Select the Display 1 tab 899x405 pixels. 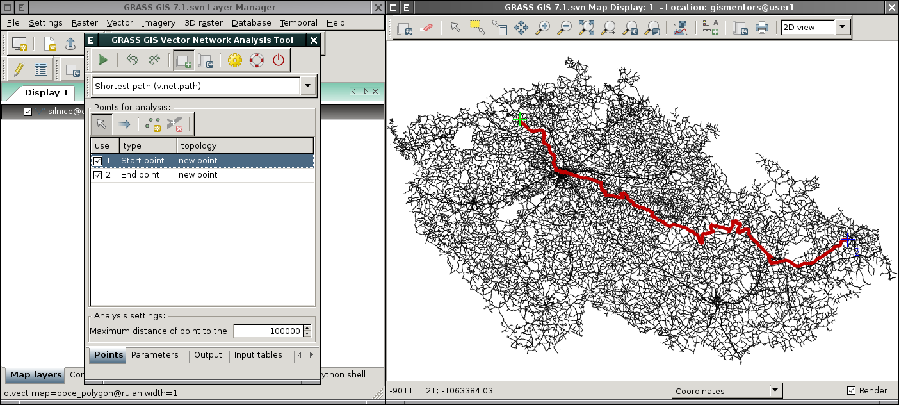pos(46,93)
